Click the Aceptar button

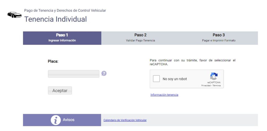click(60, 91)
